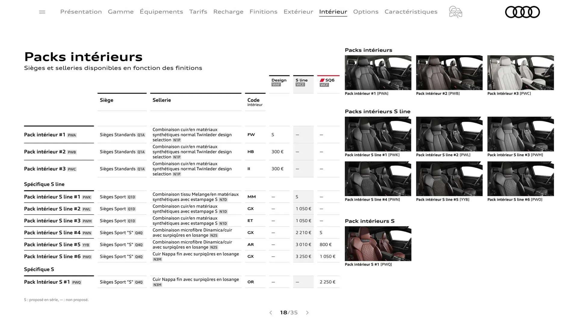Open the hamburger navigation menu
The width and height of the screenshot is (578, 325).
click(42, 12)
